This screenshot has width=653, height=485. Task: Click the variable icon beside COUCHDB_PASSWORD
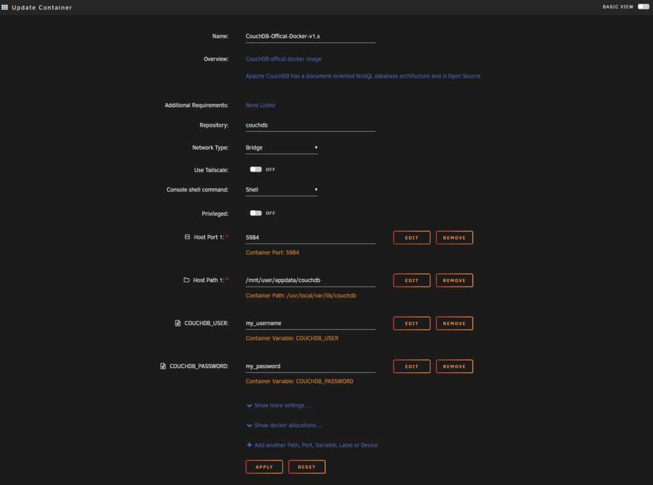click(163, 366)
